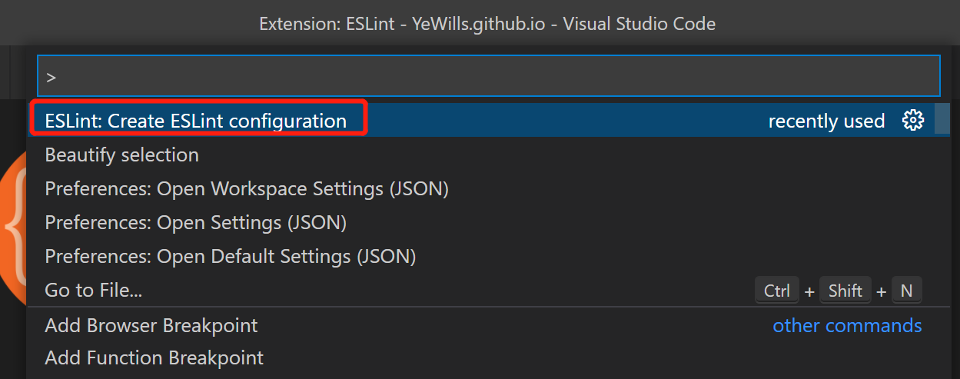Viewport: 960px width, 379px height.
Task: Click the Shift key badge
Action: click(x=845, y=291)
